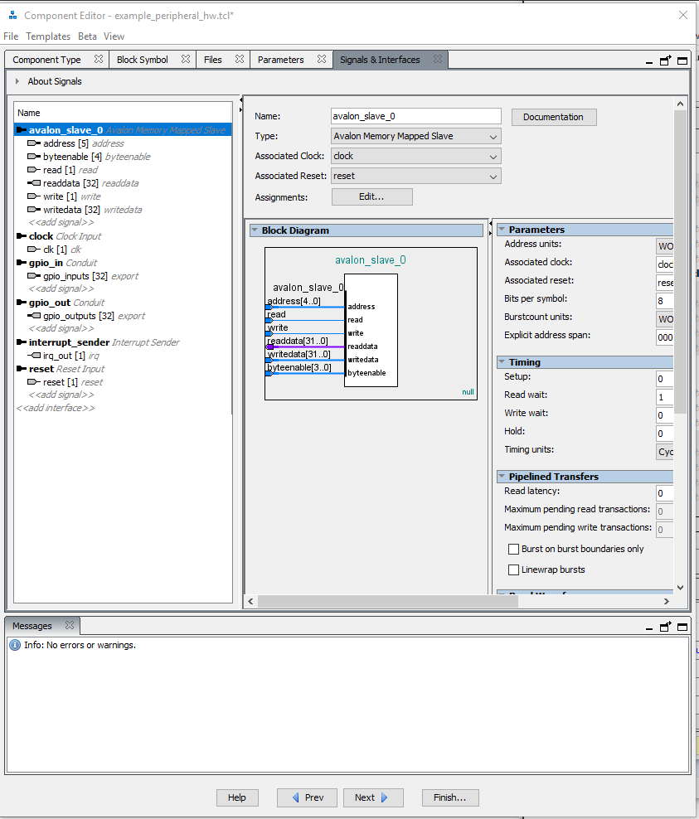
Task: Expand the About Signals section
Action: [17, 81]
